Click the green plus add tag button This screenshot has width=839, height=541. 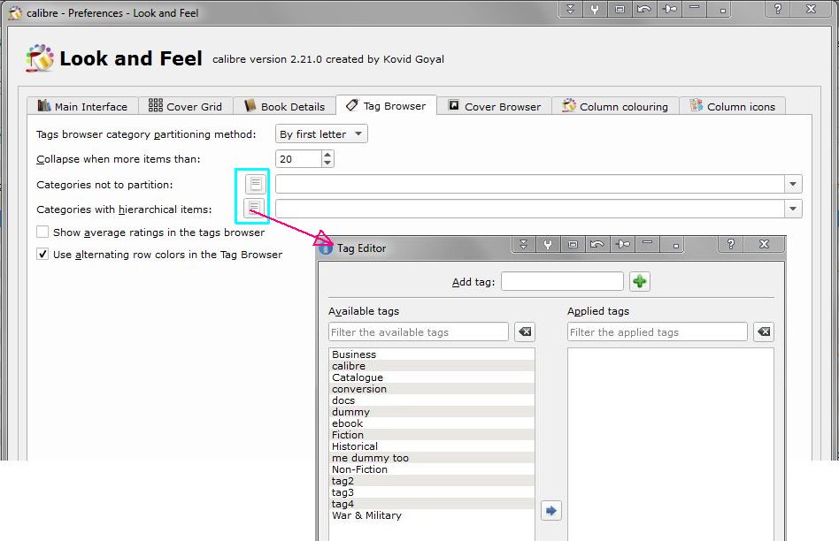pos(639,281)
